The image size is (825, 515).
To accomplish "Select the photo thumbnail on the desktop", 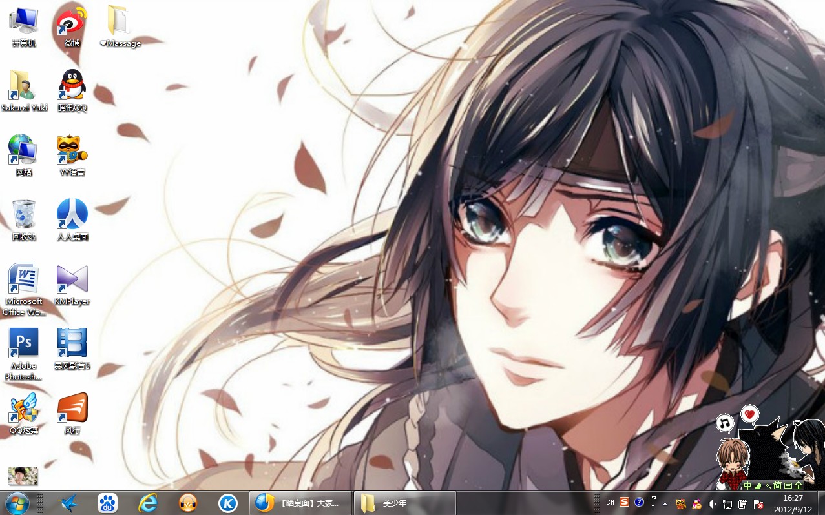I will [x=23, y=476].
